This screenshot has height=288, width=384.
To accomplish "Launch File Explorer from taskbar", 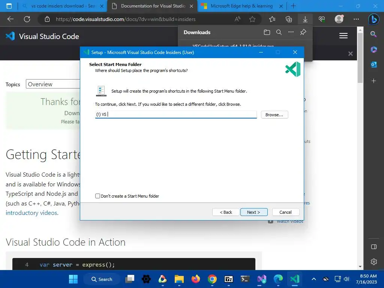I will (x=179, y=279).
